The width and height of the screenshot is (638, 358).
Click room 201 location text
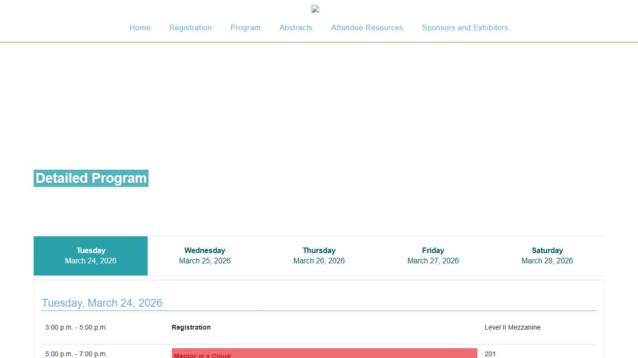(490, 354)
